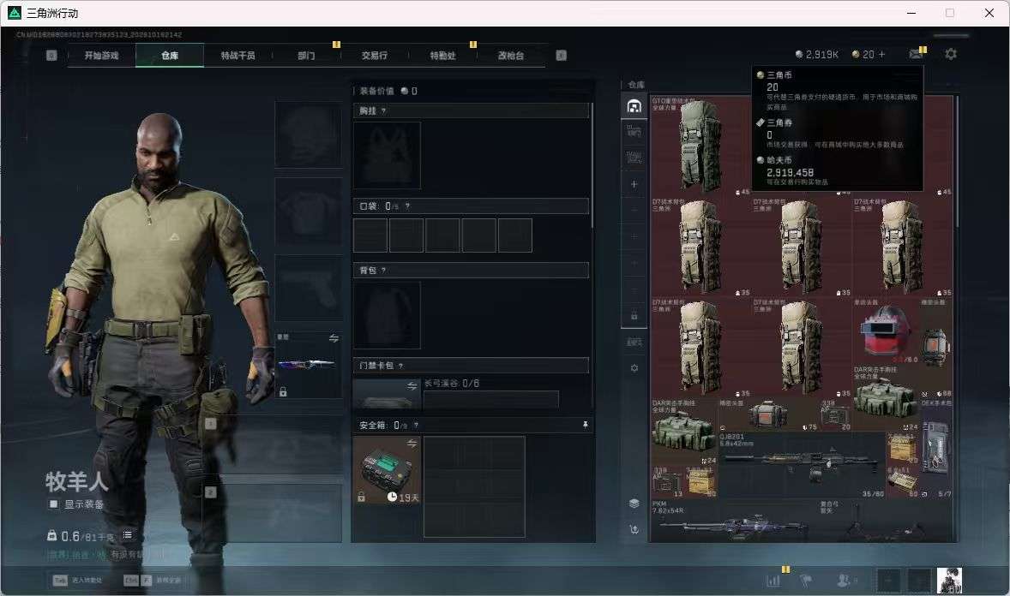The width and height of the screenshot is (1010, 596).
Task: Add a new warehouse page with plus
Action: pyautogui.click(x=634, y=184)
